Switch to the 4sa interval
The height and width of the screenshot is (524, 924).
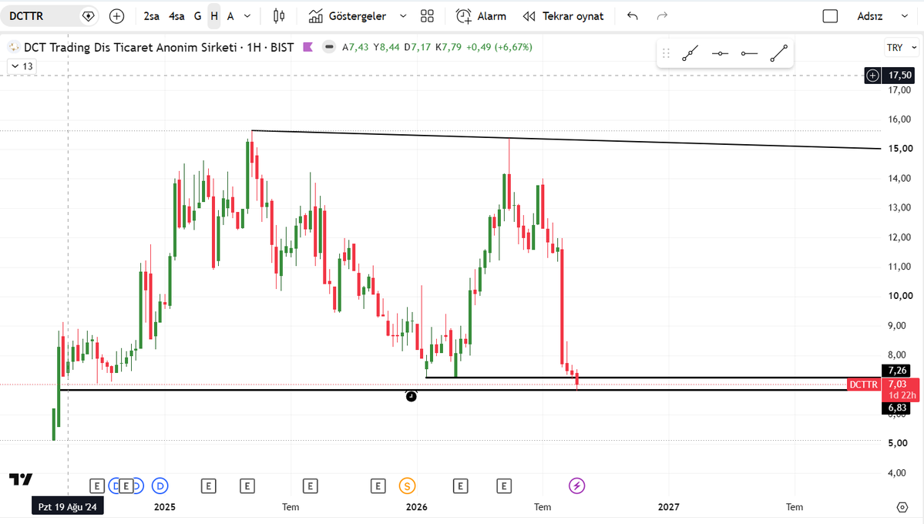pos(176,16)
